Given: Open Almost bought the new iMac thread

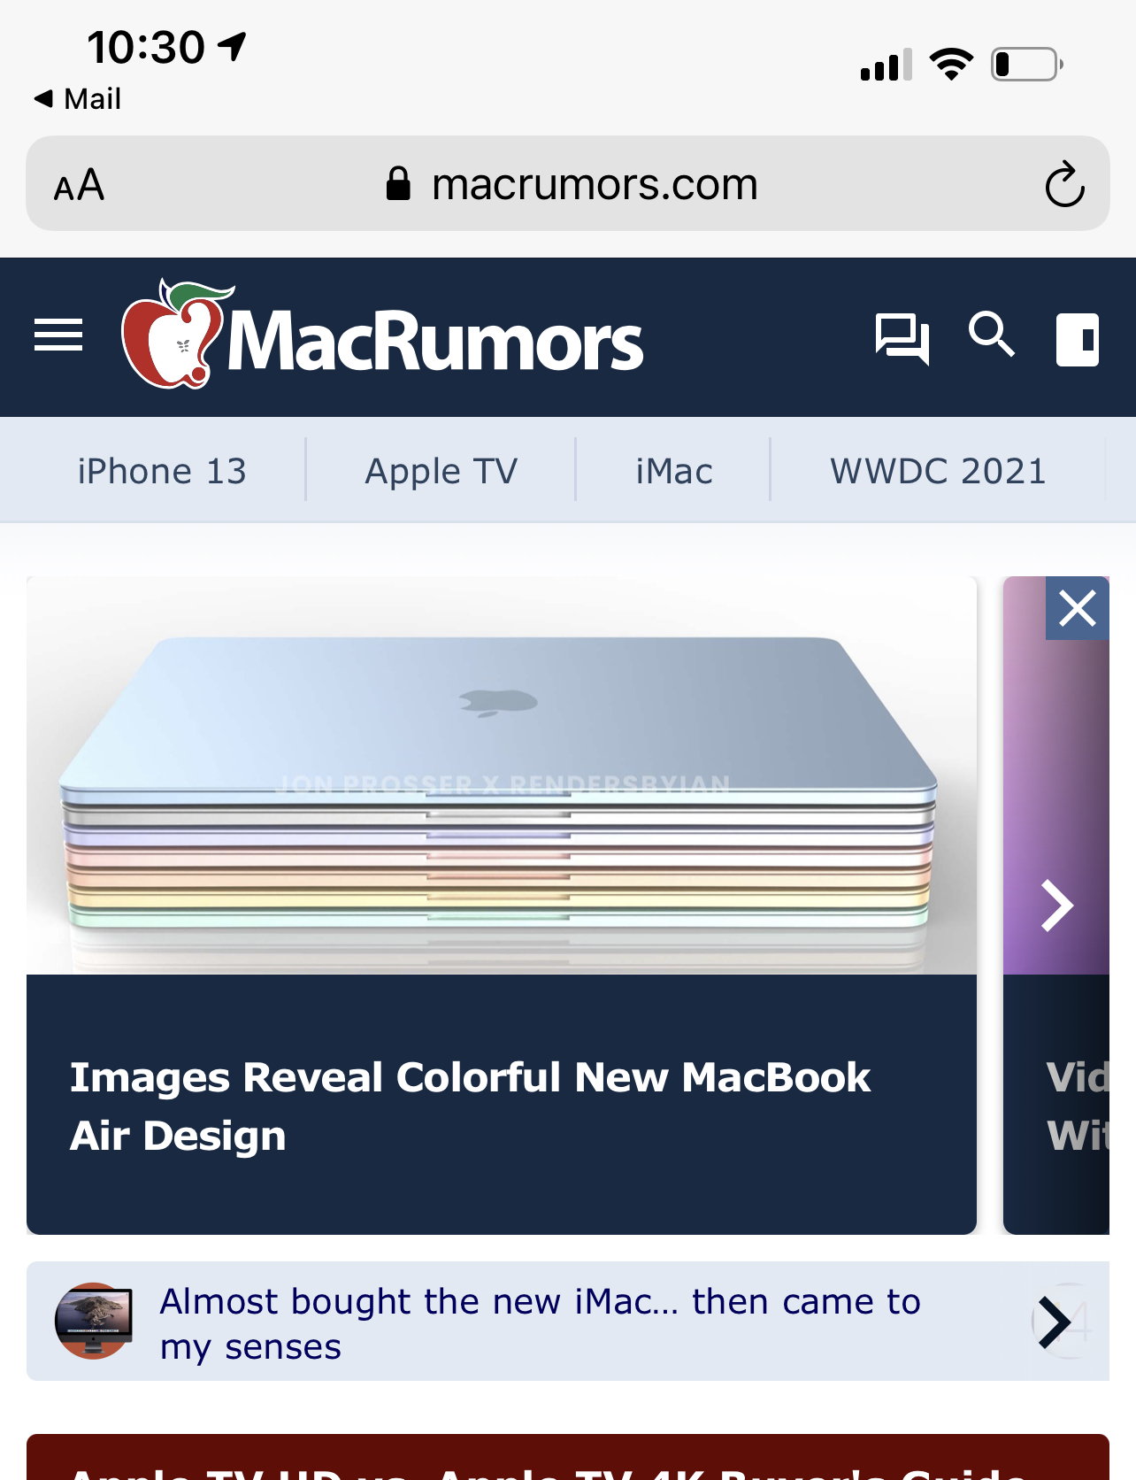Looking at the screenshot, I should tap(541, 1323).
